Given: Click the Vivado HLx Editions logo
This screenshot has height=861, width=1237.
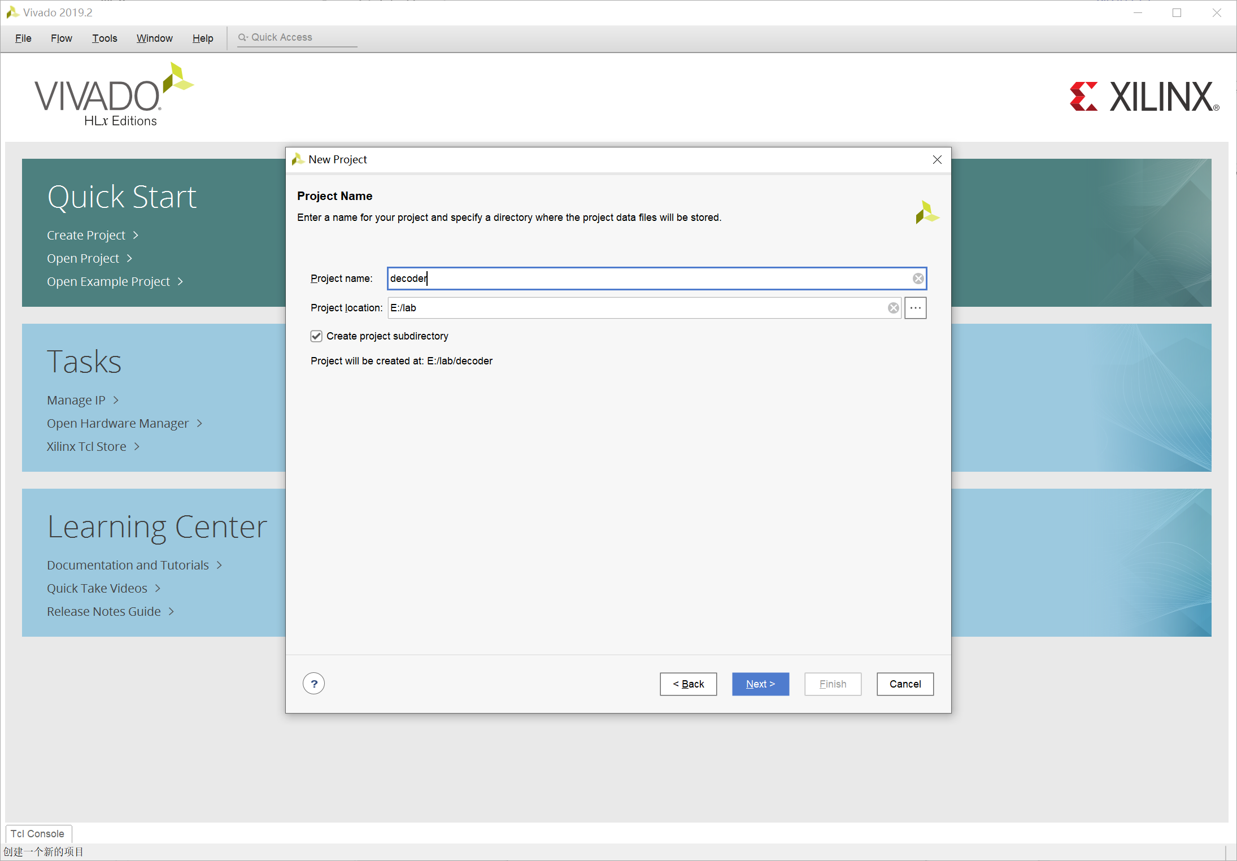Looking at the screenshot, I should point(113,96).
